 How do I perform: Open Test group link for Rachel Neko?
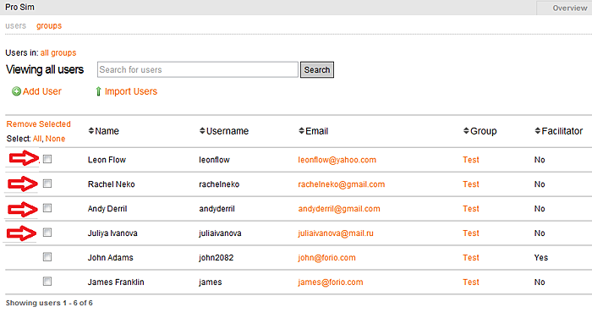point(471,184)
